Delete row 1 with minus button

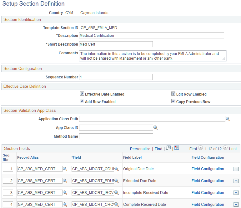pyautogui.click(x=236, y=169)
